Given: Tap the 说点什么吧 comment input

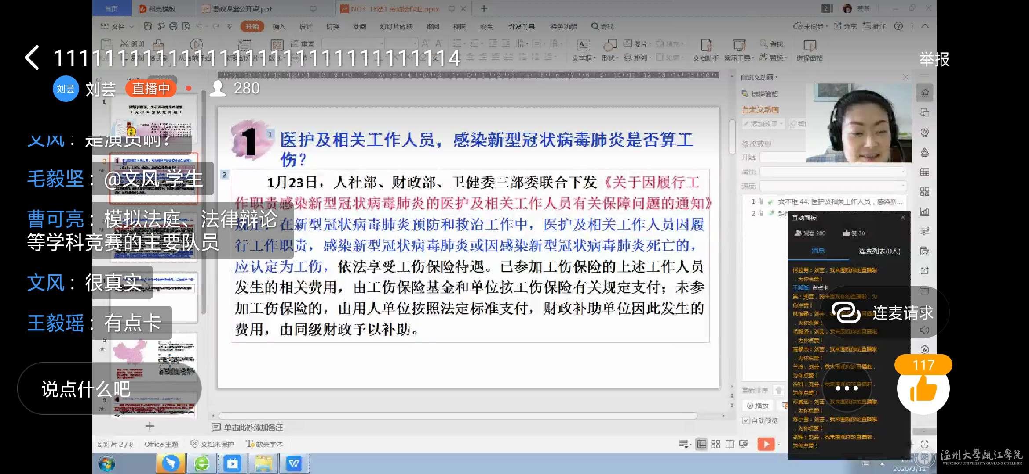Looking at the screenshot, I should (x=109, y=388).
